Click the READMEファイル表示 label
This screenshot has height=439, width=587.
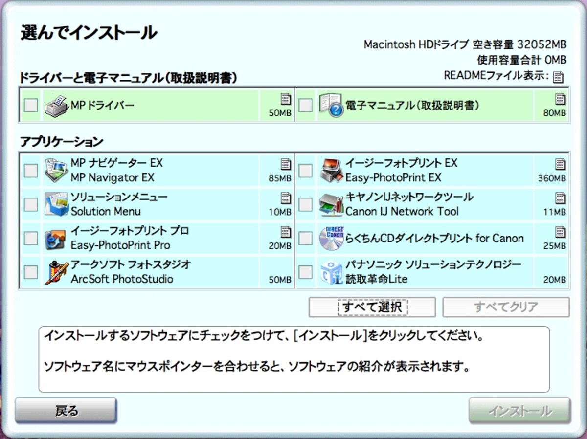pyautogui.click(x=496, y=76)
